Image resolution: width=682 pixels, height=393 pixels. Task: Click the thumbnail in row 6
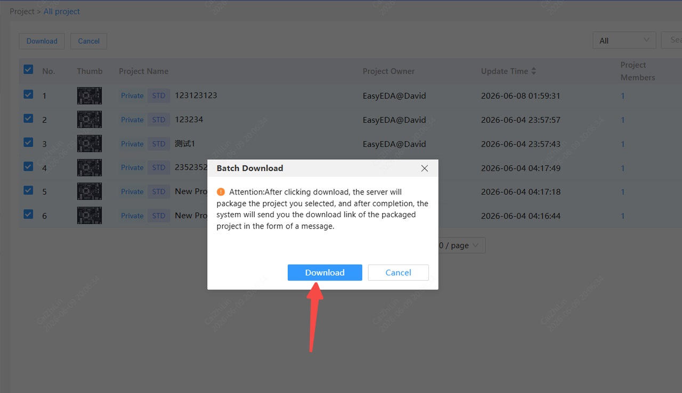click(89, 216)
